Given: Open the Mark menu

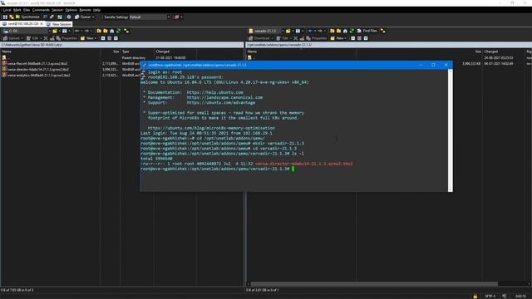Looking at the screenshot, I should [x=17, y=10].
